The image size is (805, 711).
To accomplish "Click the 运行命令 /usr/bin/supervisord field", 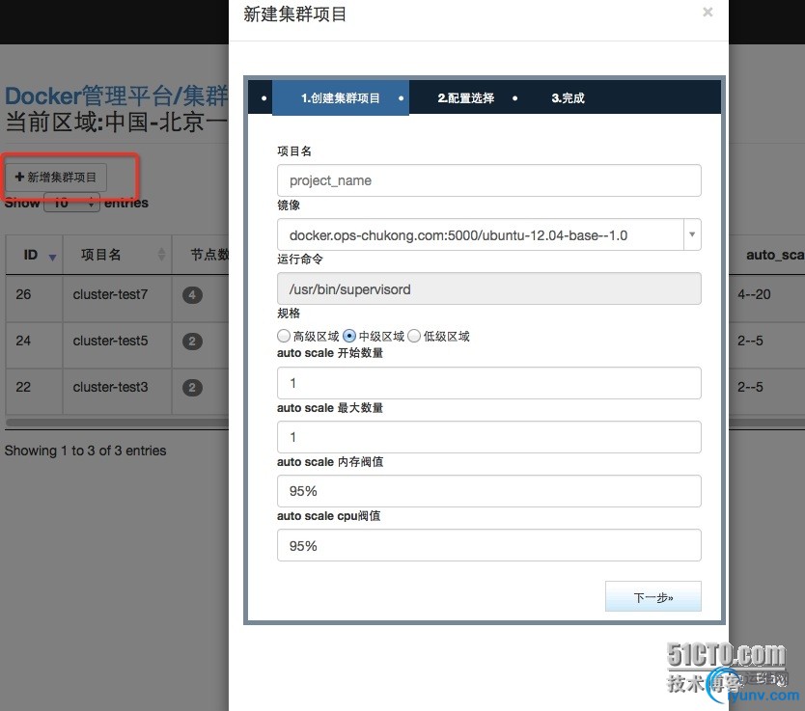I will (x=488, y=288).
